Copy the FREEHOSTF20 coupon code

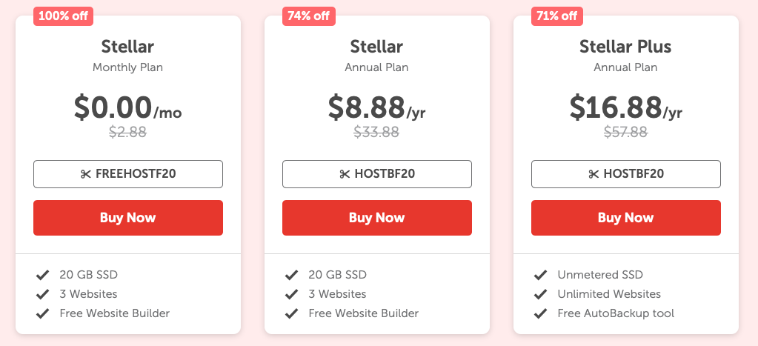pos(128,174)
